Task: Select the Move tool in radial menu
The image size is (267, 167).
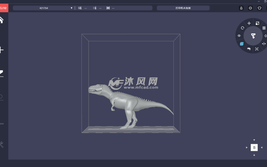Action: (x=249, y=23)
